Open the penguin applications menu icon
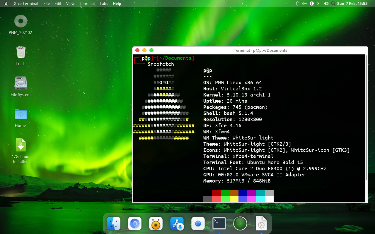Screen dimensions: 375x234 (x=6, y=4)
